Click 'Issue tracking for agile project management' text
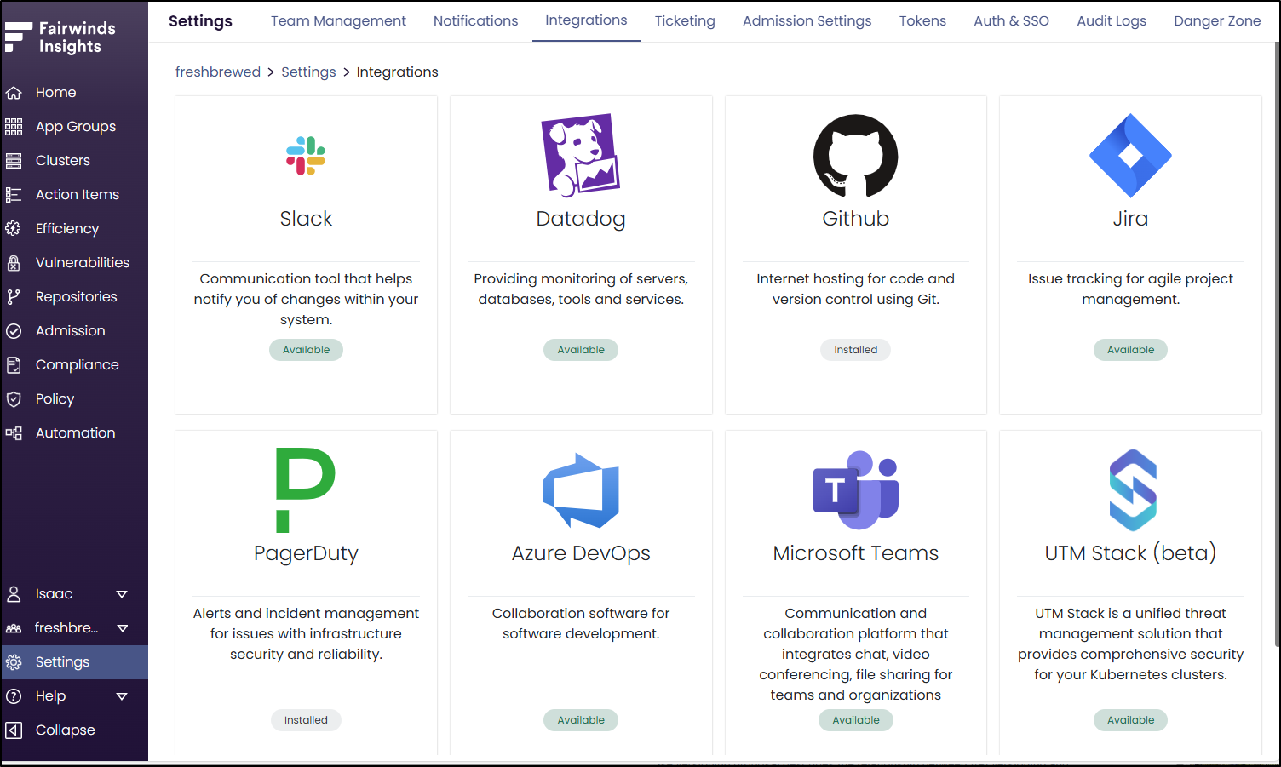This screenshot has width=1281, height=767. click(1130, 289)
